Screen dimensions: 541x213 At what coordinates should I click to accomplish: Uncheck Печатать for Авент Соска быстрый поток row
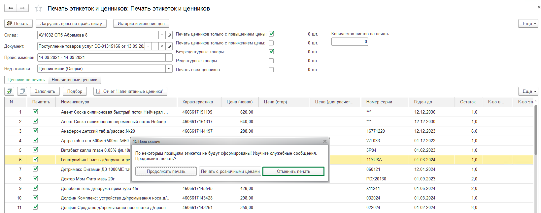pyautogui.click(x=35, y=112)
